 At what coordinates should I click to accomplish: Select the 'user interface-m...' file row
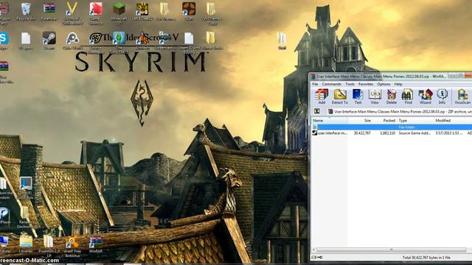[x=392, y=132]
